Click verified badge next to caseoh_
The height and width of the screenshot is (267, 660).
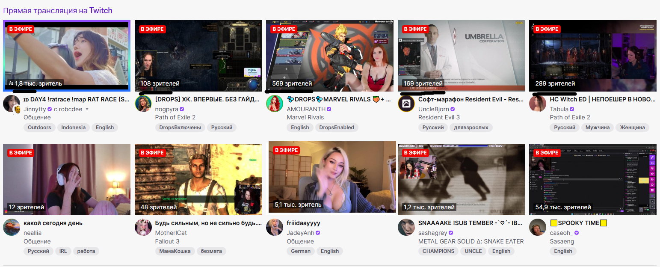point(577,233)
